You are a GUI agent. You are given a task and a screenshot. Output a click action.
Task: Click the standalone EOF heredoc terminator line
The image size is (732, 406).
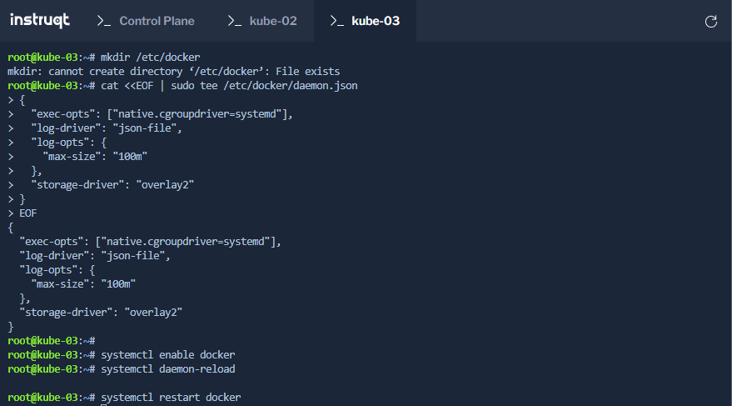coord(22,213)
